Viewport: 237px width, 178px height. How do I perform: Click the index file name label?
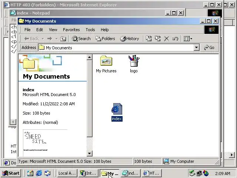pyautogui.click(x=117, y=119)
